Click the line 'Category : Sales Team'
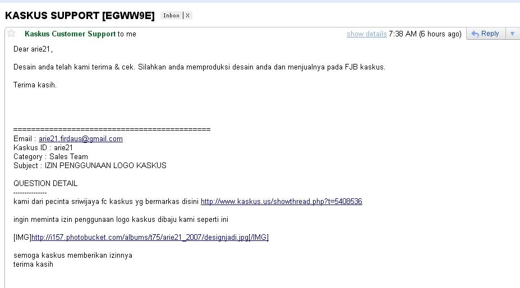The height and width of the screenshot is (288, 520). 50,157
